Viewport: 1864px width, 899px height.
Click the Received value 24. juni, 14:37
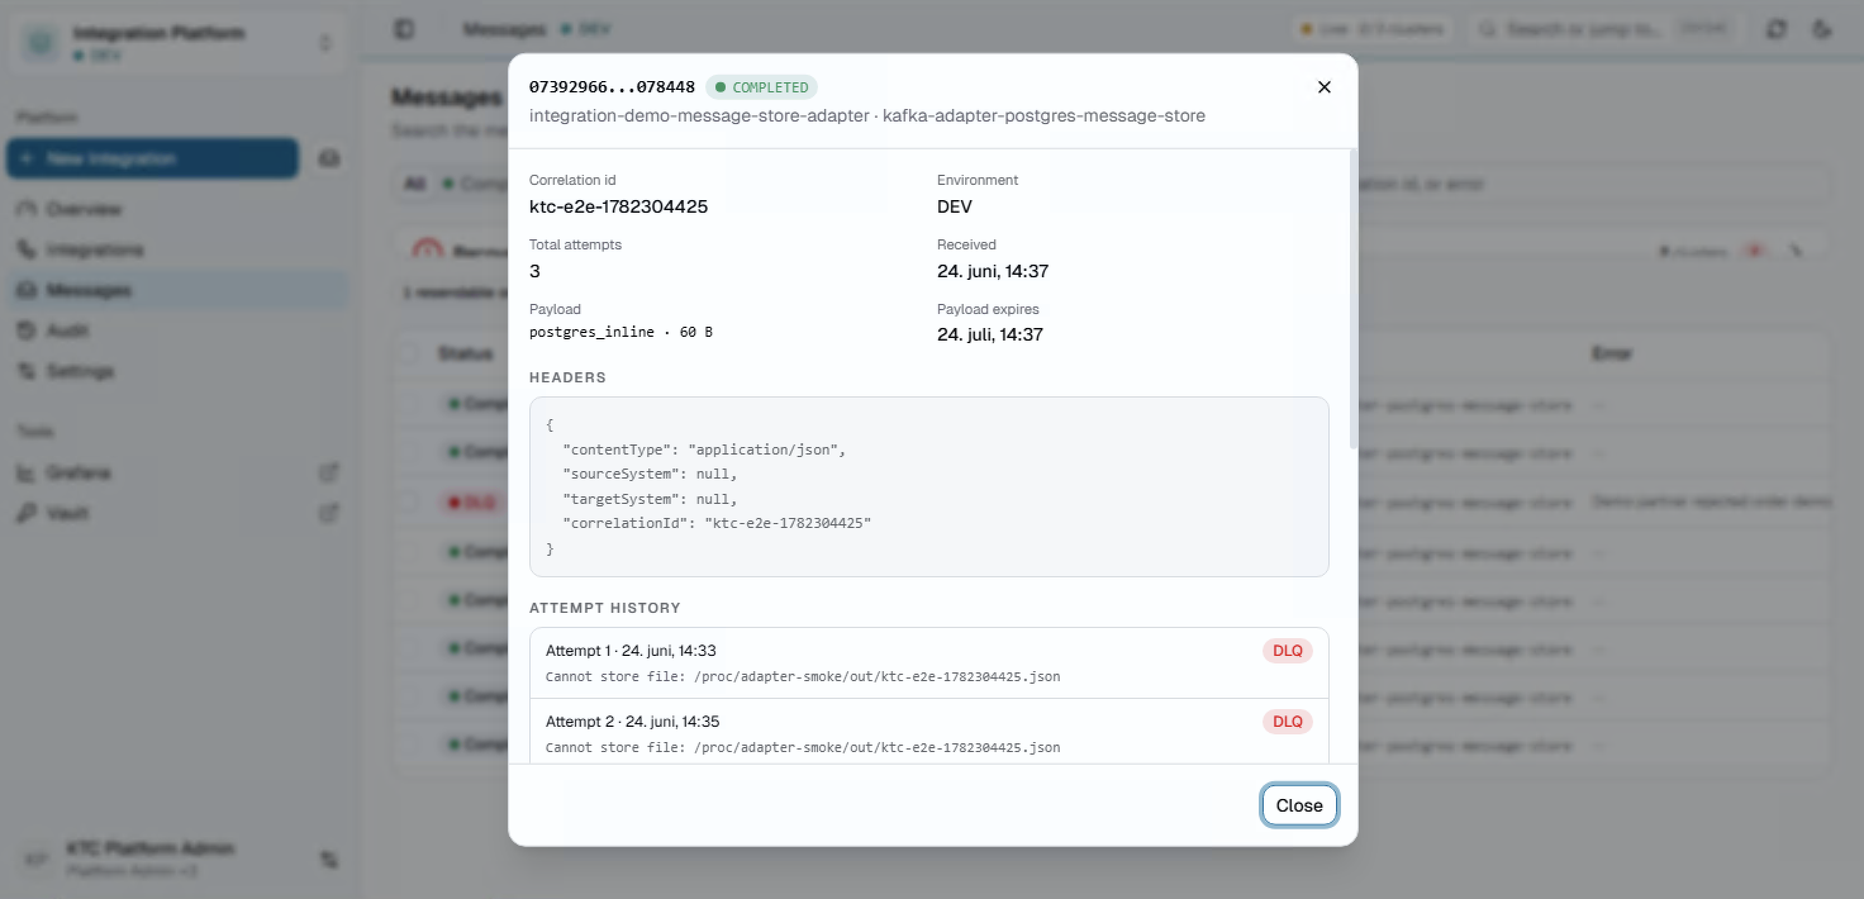tap(992, 271)
